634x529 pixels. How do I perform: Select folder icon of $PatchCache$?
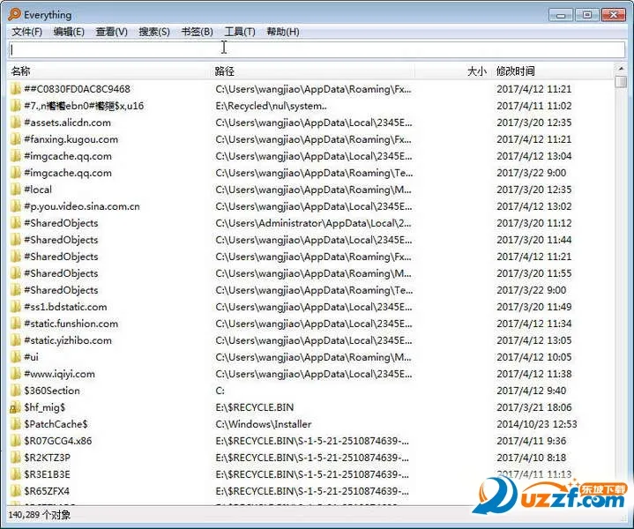[15, 424]
